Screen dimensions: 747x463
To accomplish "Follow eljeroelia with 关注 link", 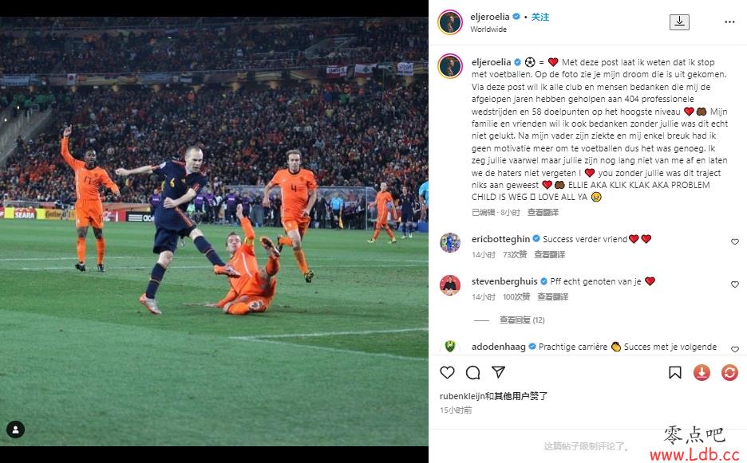I will click(x=540, y=17).
